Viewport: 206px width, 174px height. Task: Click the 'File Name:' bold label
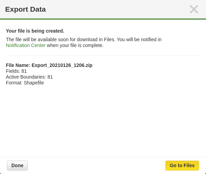pyautogui.click(x=18, y=65)
